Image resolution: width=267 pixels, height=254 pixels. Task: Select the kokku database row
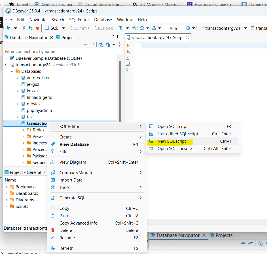(x=32, y=91)
